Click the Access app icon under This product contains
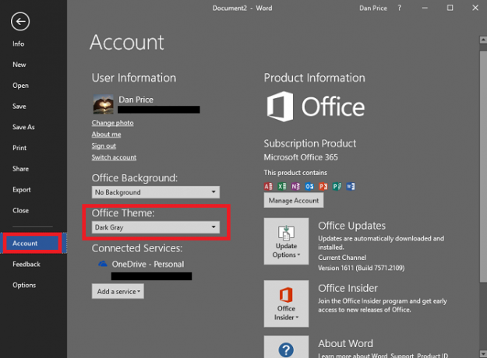Screen dimensions: 487x358 pos(268,186)
